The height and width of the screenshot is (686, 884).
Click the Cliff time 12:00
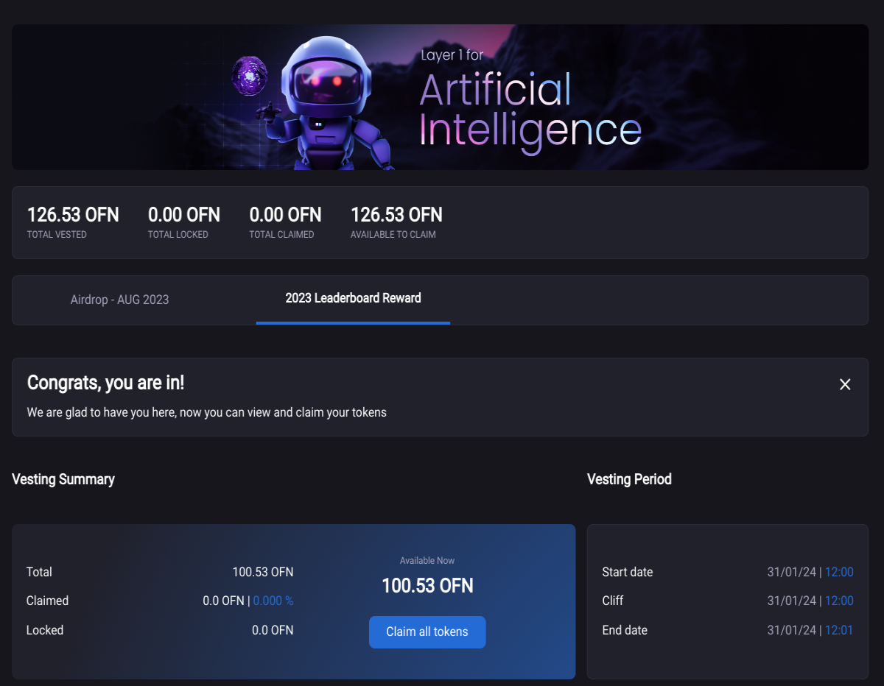click(x=839, y=601)
